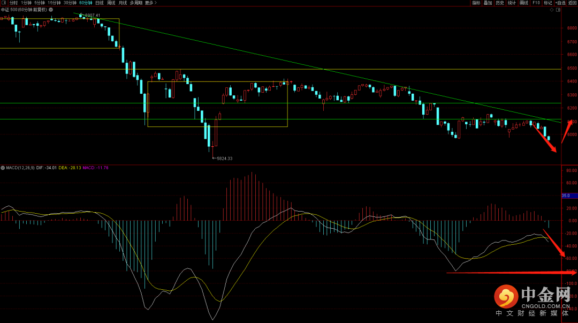The width and height of the screenshot is (578, 323).
Task: Click the 5824.33 low price label
Action: click(223, 159)
